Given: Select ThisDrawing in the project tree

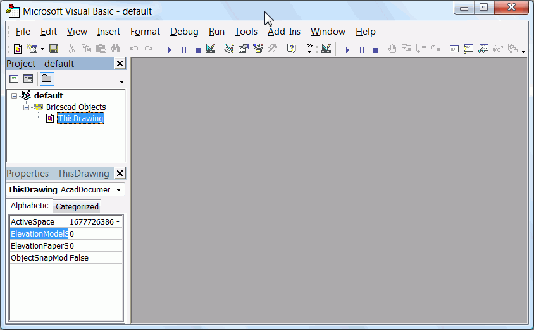Looking at the screenshot, I should [80, 119].
